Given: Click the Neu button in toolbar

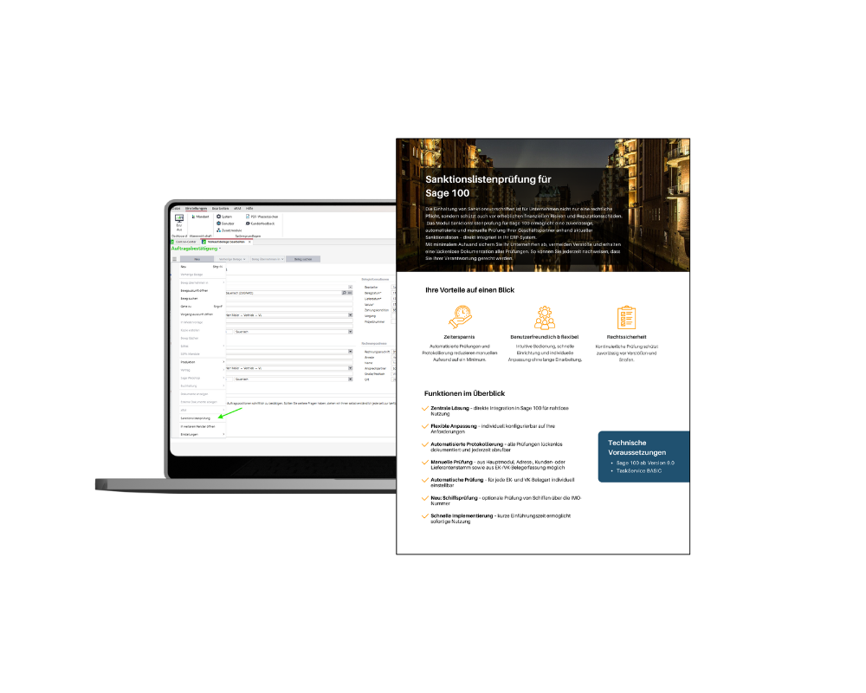Looking at the screenshot, I should click(x=197, y=259).
